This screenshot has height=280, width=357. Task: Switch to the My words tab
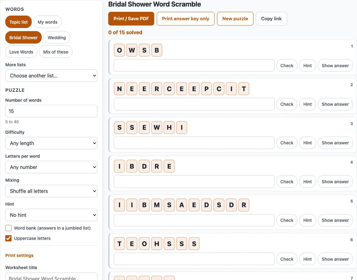click(48, 22)
